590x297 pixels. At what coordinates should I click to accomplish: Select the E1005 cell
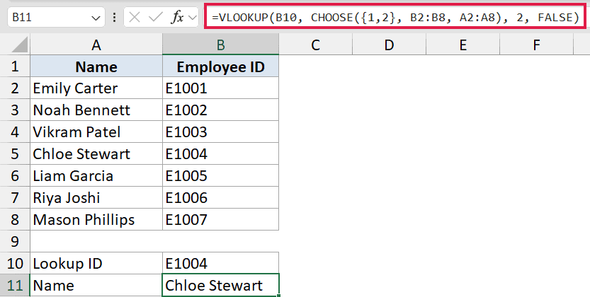click(x=220, y=175)
